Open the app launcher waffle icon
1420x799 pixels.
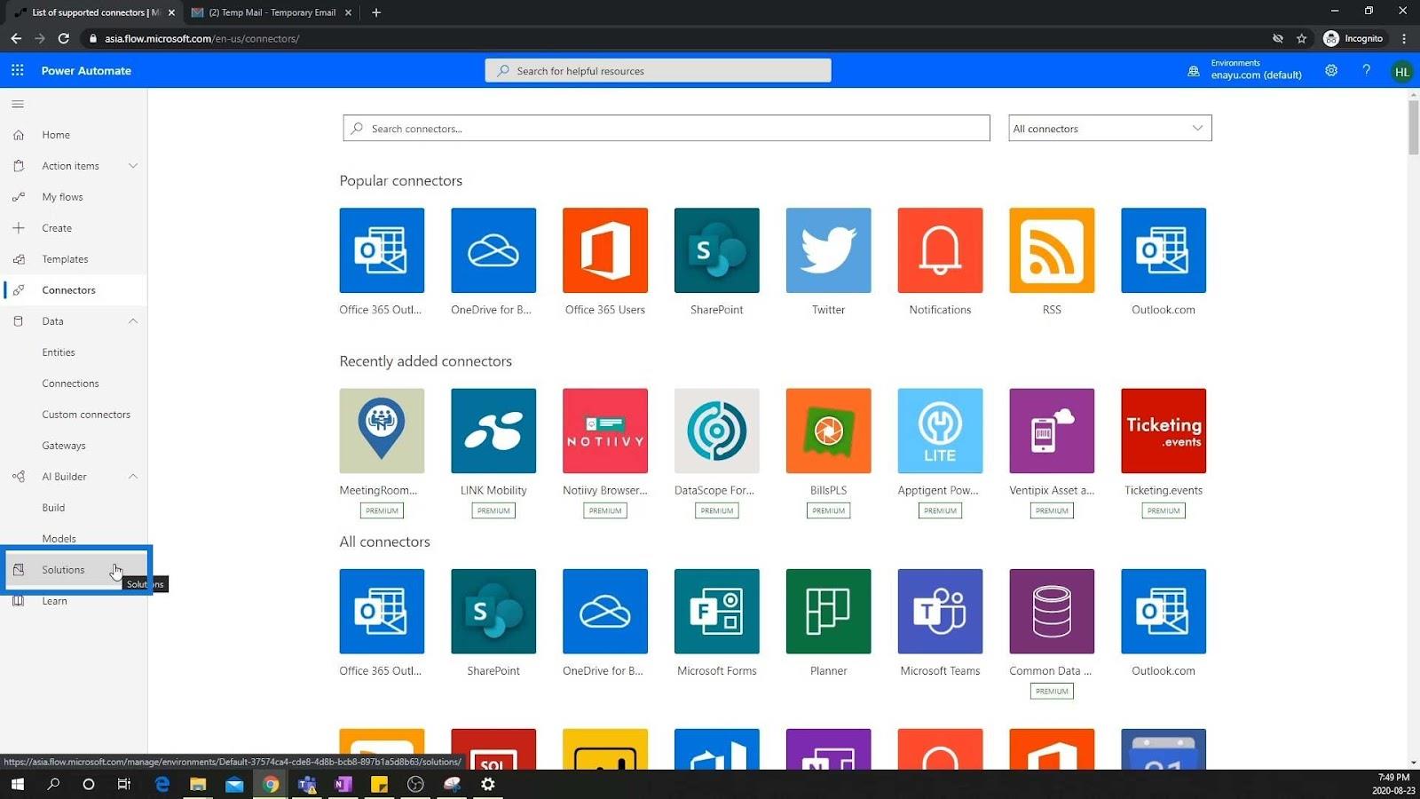click(x=18, y=70)
